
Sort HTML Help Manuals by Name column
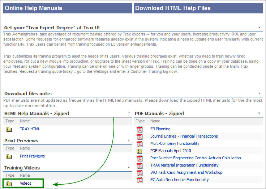25,121
